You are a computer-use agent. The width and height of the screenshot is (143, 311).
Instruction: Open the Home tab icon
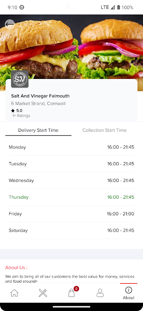pyautogui.click(x=14, y=293)
